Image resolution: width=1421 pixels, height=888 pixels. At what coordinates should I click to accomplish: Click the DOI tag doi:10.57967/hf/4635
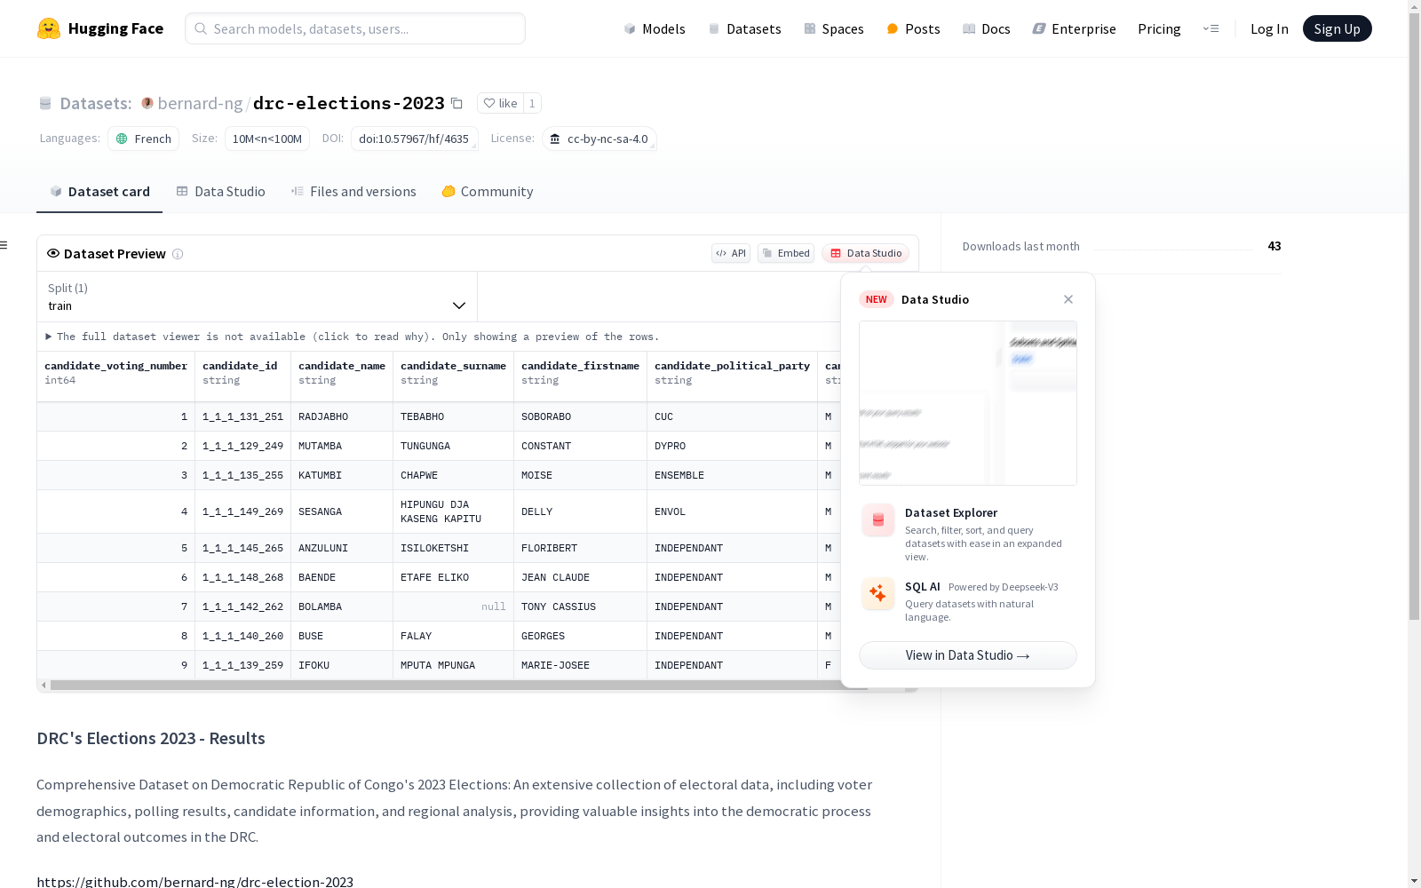(x=414, y=139)
